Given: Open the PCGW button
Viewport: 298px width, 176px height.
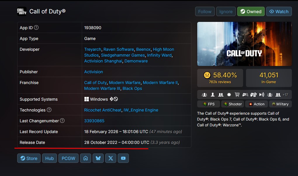Looking at the screenshot, I should [x=68, y=158].
